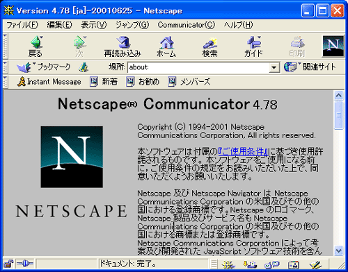The height and width of the screenshot is (272, 348).
Task: Click the Netscape N throbber logo
Action: coord(333,46)
